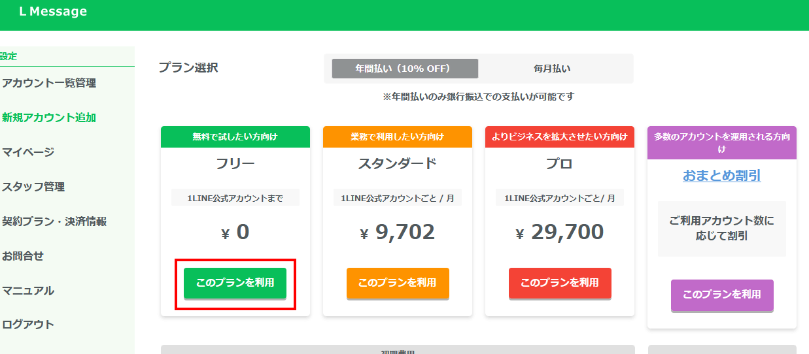Open アカウント一覧管理 in sidebar

tap(49, 83)
